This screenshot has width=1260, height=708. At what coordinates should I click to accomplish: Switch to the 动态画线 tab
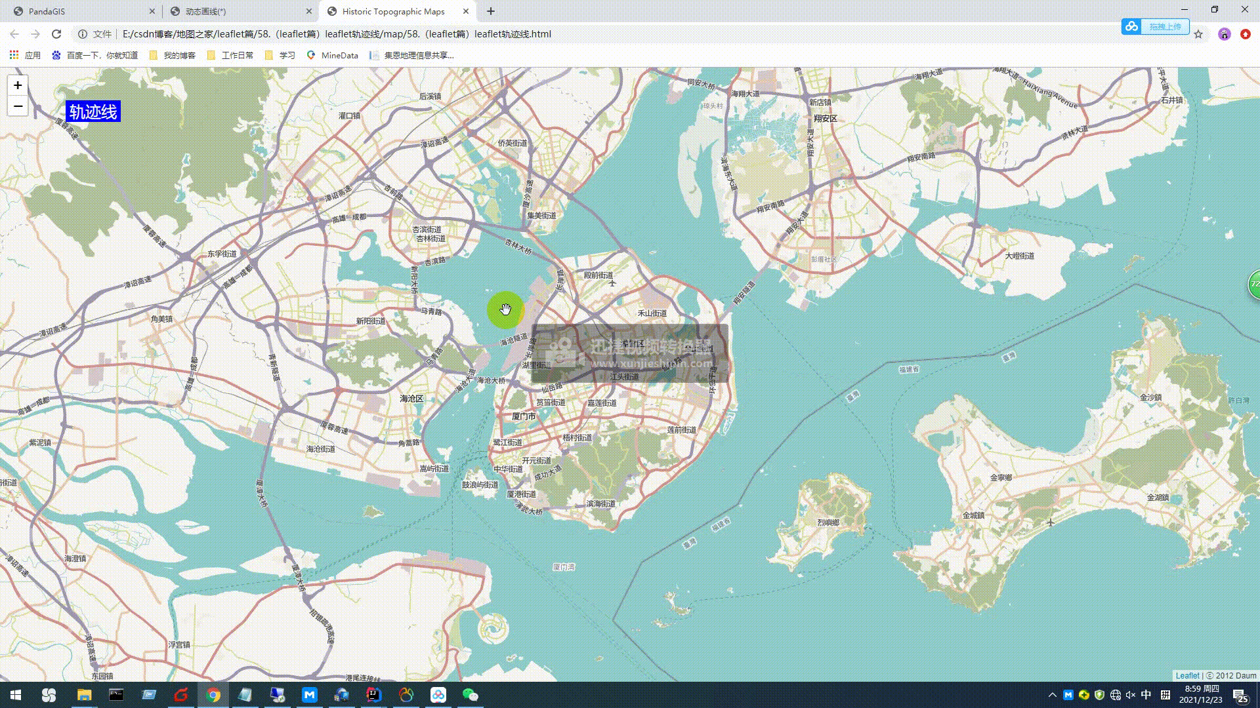pyautogui.click(x=206, y=11)
